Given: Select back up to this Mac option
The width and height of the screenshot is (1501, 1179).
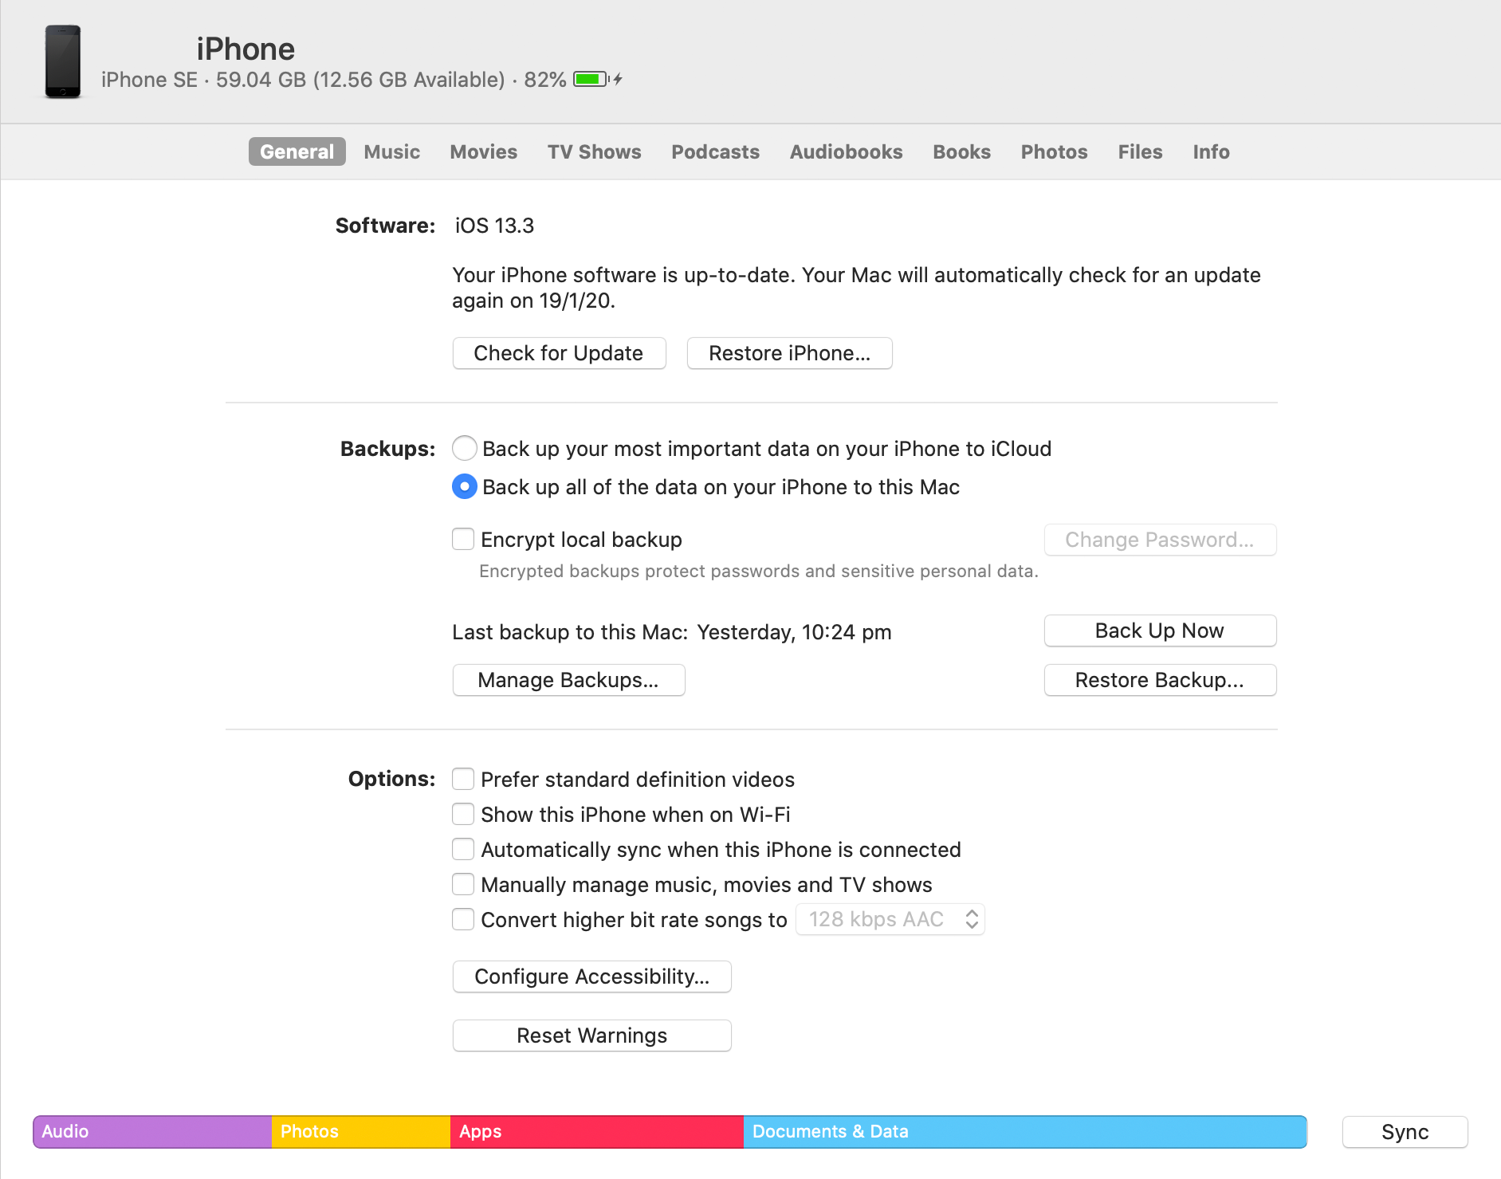Looking at the screenshot, I should point(465,487).
